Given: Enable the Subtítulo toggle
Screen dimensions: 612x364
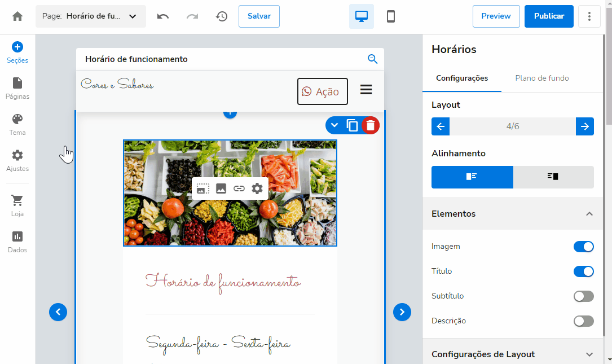Looking at the screenshot, I should coord(583,296).
